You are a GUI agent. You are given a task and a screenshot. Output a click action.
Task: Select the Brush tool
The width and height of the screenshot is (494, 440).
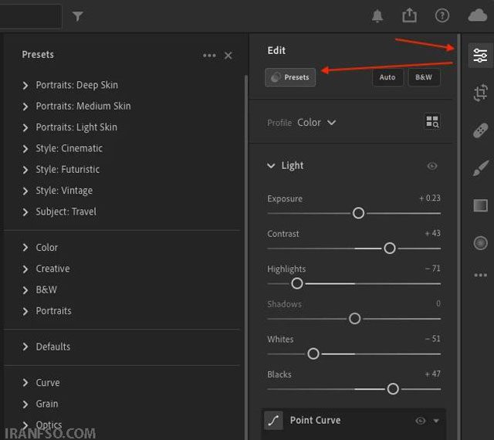480,168
